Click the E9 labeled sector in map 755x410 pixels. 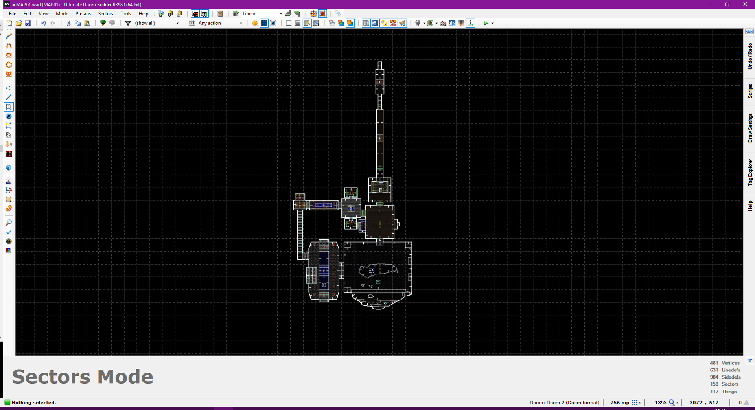(x=372, y=271)
